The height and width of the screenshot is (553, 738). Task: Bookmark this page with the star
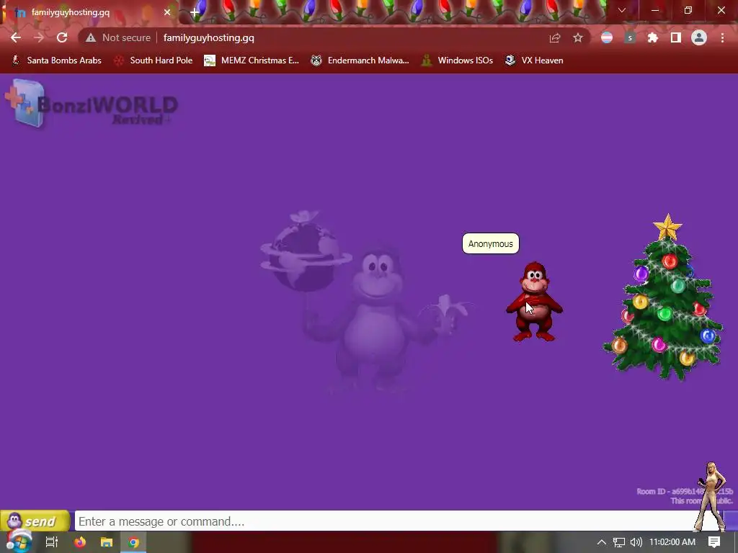click(578, 37)
